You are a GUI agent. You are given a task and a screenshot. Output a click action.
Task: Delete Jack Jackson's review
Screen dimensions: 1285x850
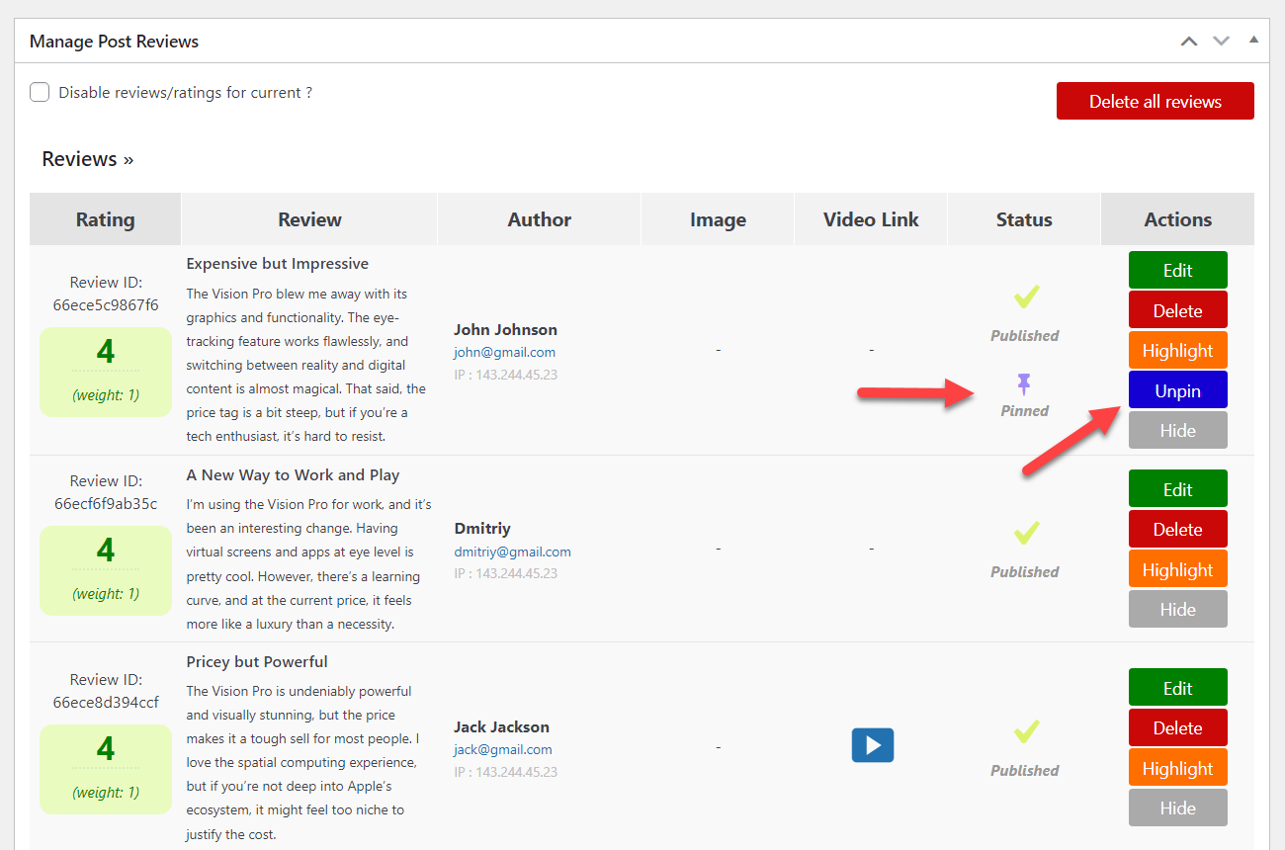1177,727
